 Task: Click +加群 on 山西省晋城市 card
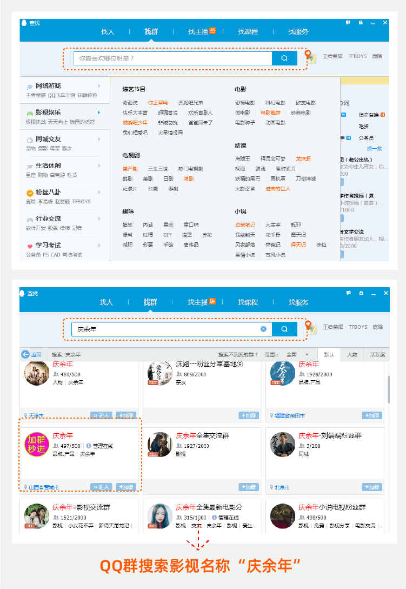126,487
